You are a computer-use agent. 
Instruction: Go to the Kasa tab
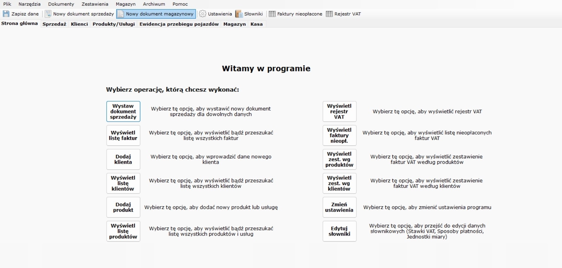[x=257, y=24]
